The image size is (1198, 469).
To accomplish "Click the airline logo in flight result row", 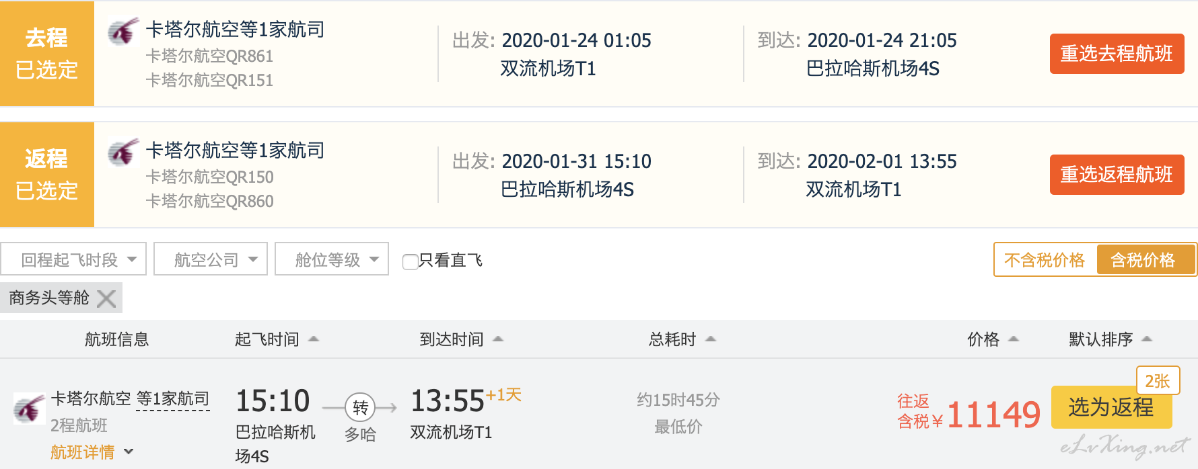I will [x=29, y=408].
